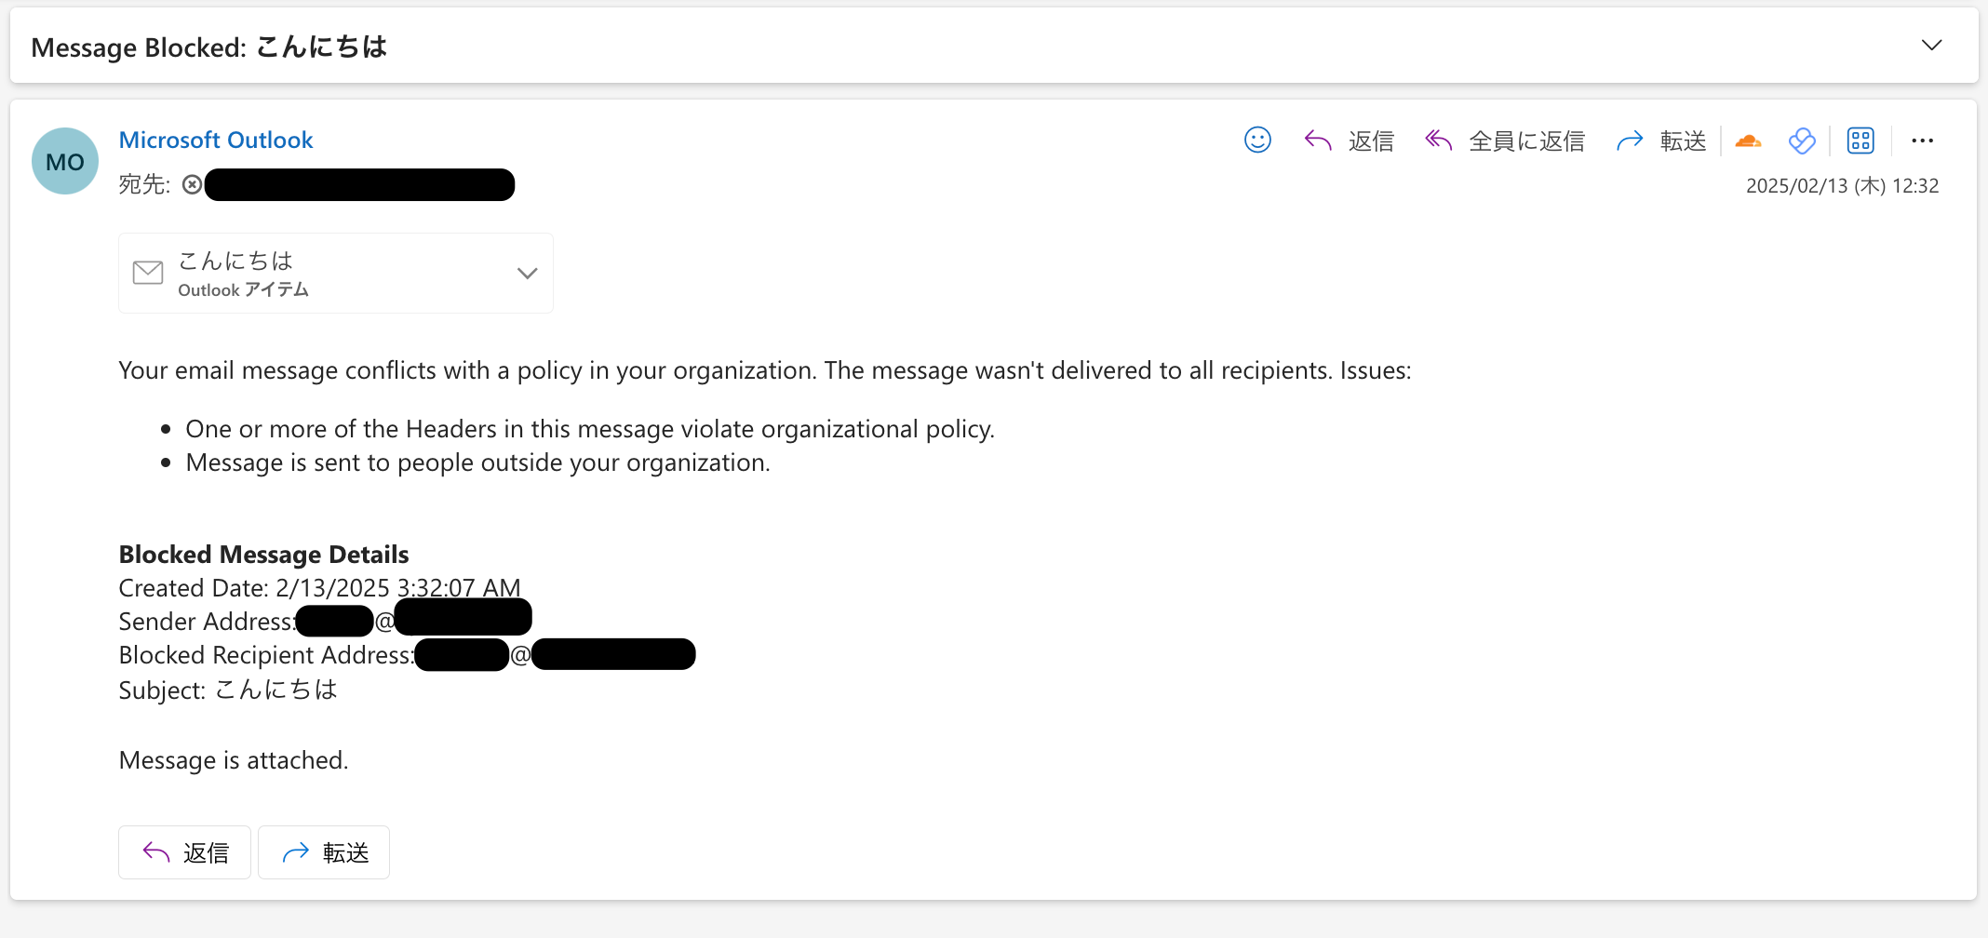This screenshot has width=1988, height=938.
Task: Click the 全員に返信 toolbar label
Action: coord(1526,141)
